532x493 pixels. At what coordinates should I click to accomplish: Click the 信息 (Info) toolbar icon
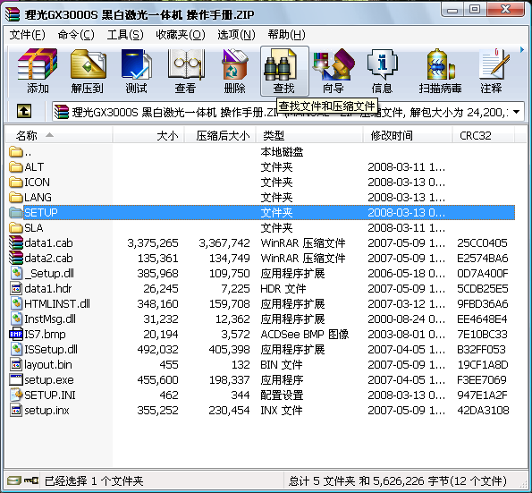383,64
